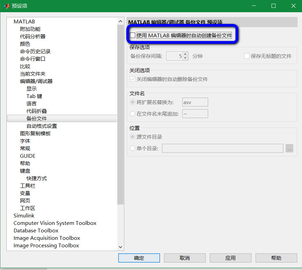Open the 字体 preferences
Screen dimensions: 302x270
click(x=25, y=141)
